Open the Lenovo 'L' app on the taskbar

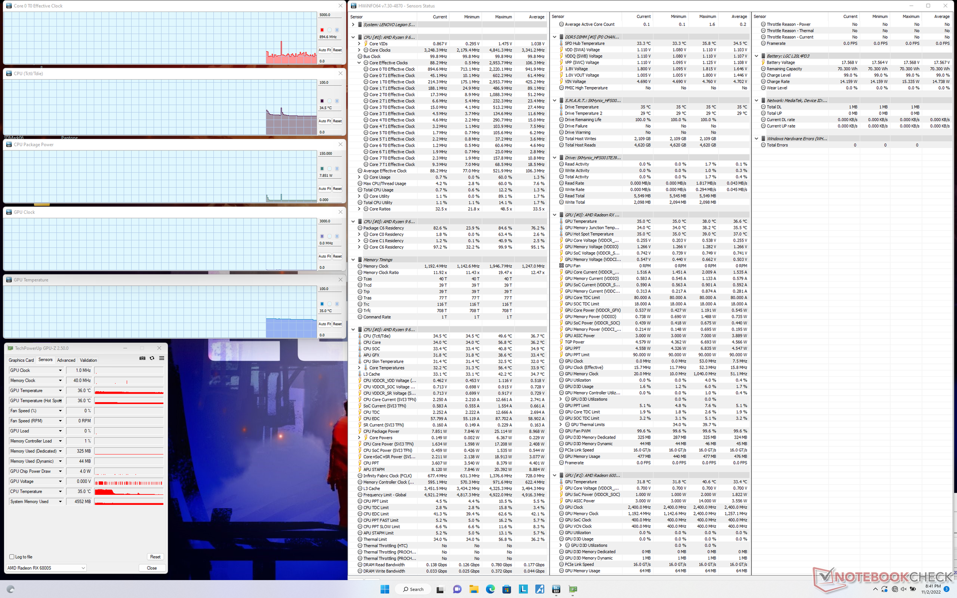point(523,589)
